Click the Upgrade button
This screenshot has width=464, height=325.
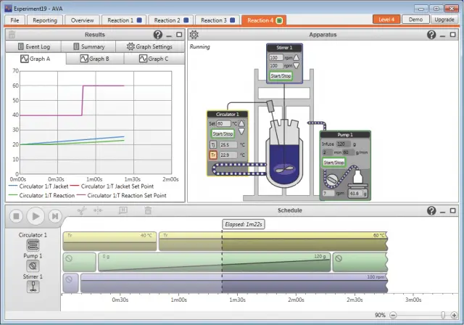pos(444,20)
